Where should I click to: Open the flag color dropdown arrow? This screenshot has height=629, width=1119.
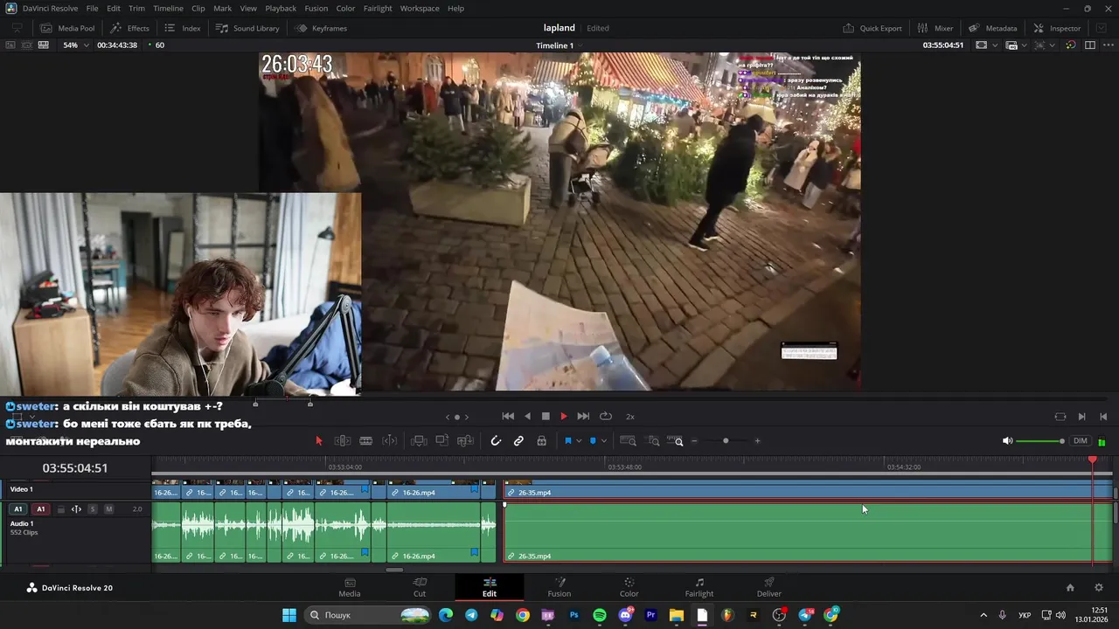pos(578,441)
